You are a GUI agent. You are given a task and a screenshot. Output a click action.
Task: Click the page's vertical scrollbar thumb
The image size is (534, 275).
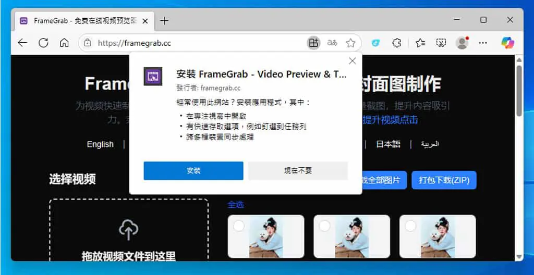tap(519, 91)
